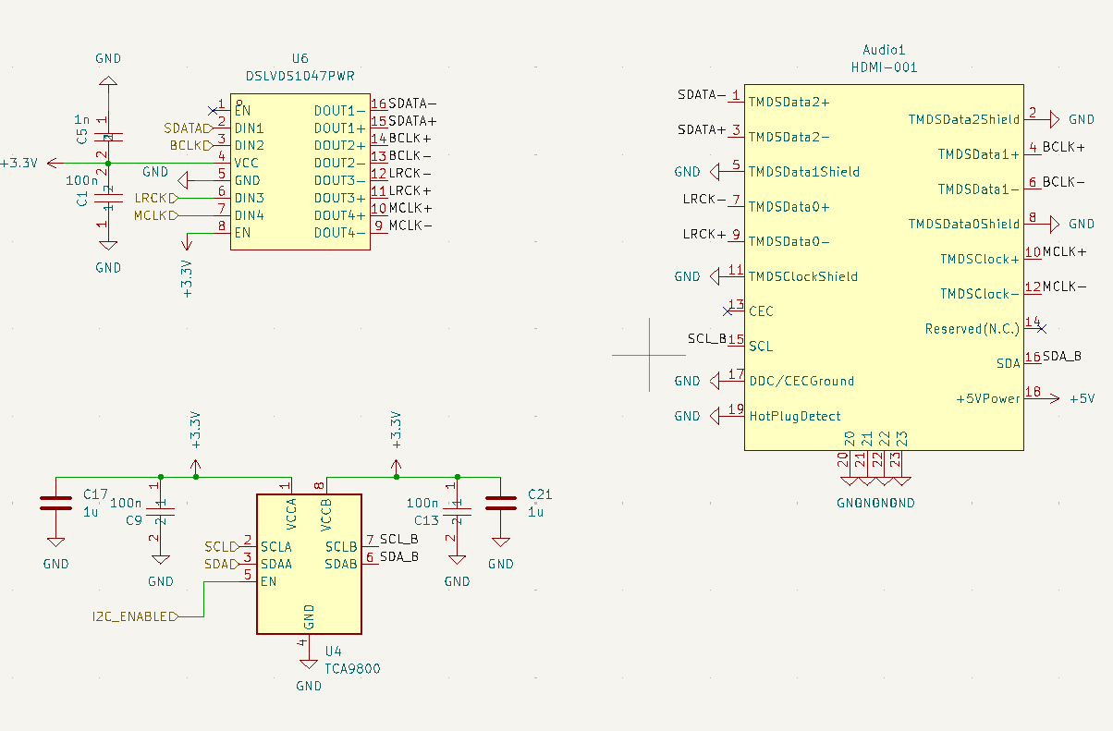The height and width of the screenshot is (731, 1113).
Task: Select the TCA9800 U4 symbol body
Action: (309, 564)
